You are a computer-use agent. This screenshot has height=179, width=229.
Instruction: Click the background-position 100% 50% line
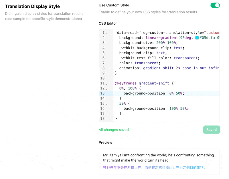[x=156, y=108]
